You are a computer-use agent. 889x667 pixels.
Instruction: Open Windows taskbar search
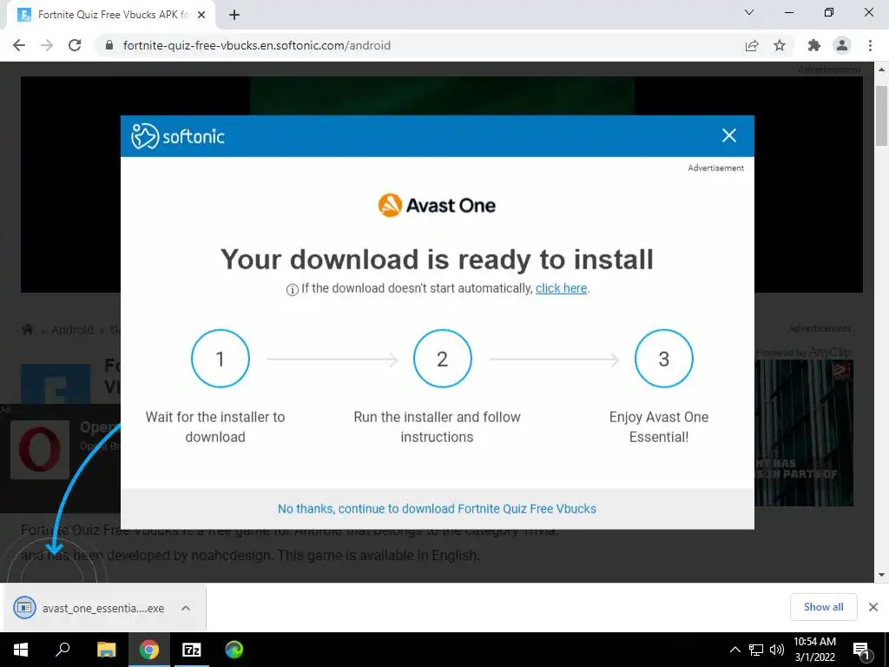(63, 650)
